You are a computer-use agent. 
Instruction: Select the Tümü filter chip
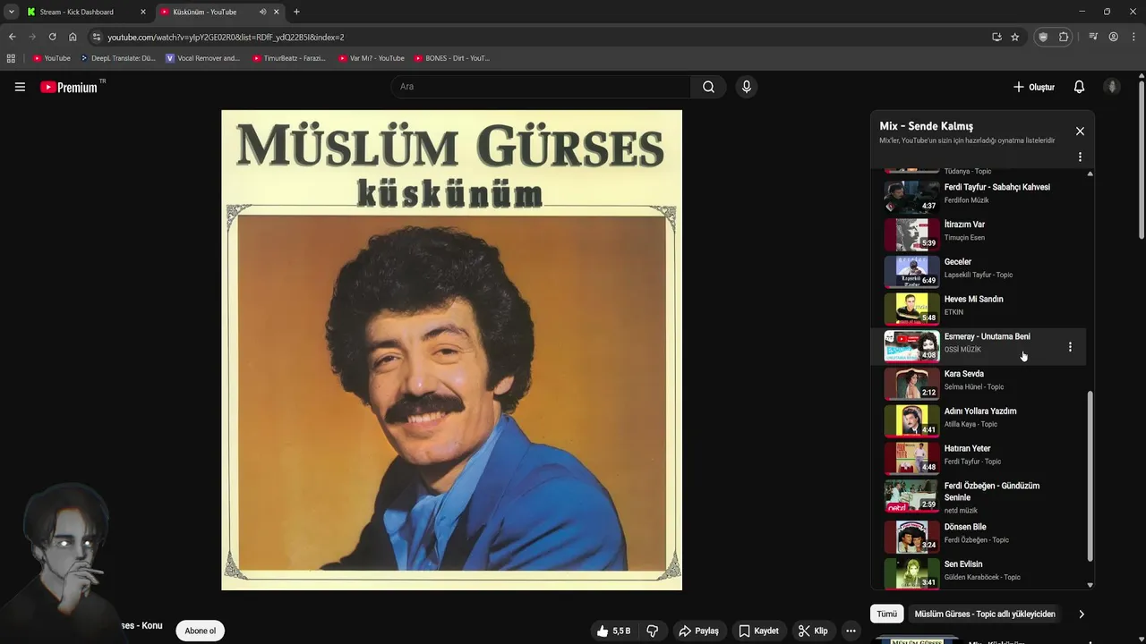tap(886, 614)
